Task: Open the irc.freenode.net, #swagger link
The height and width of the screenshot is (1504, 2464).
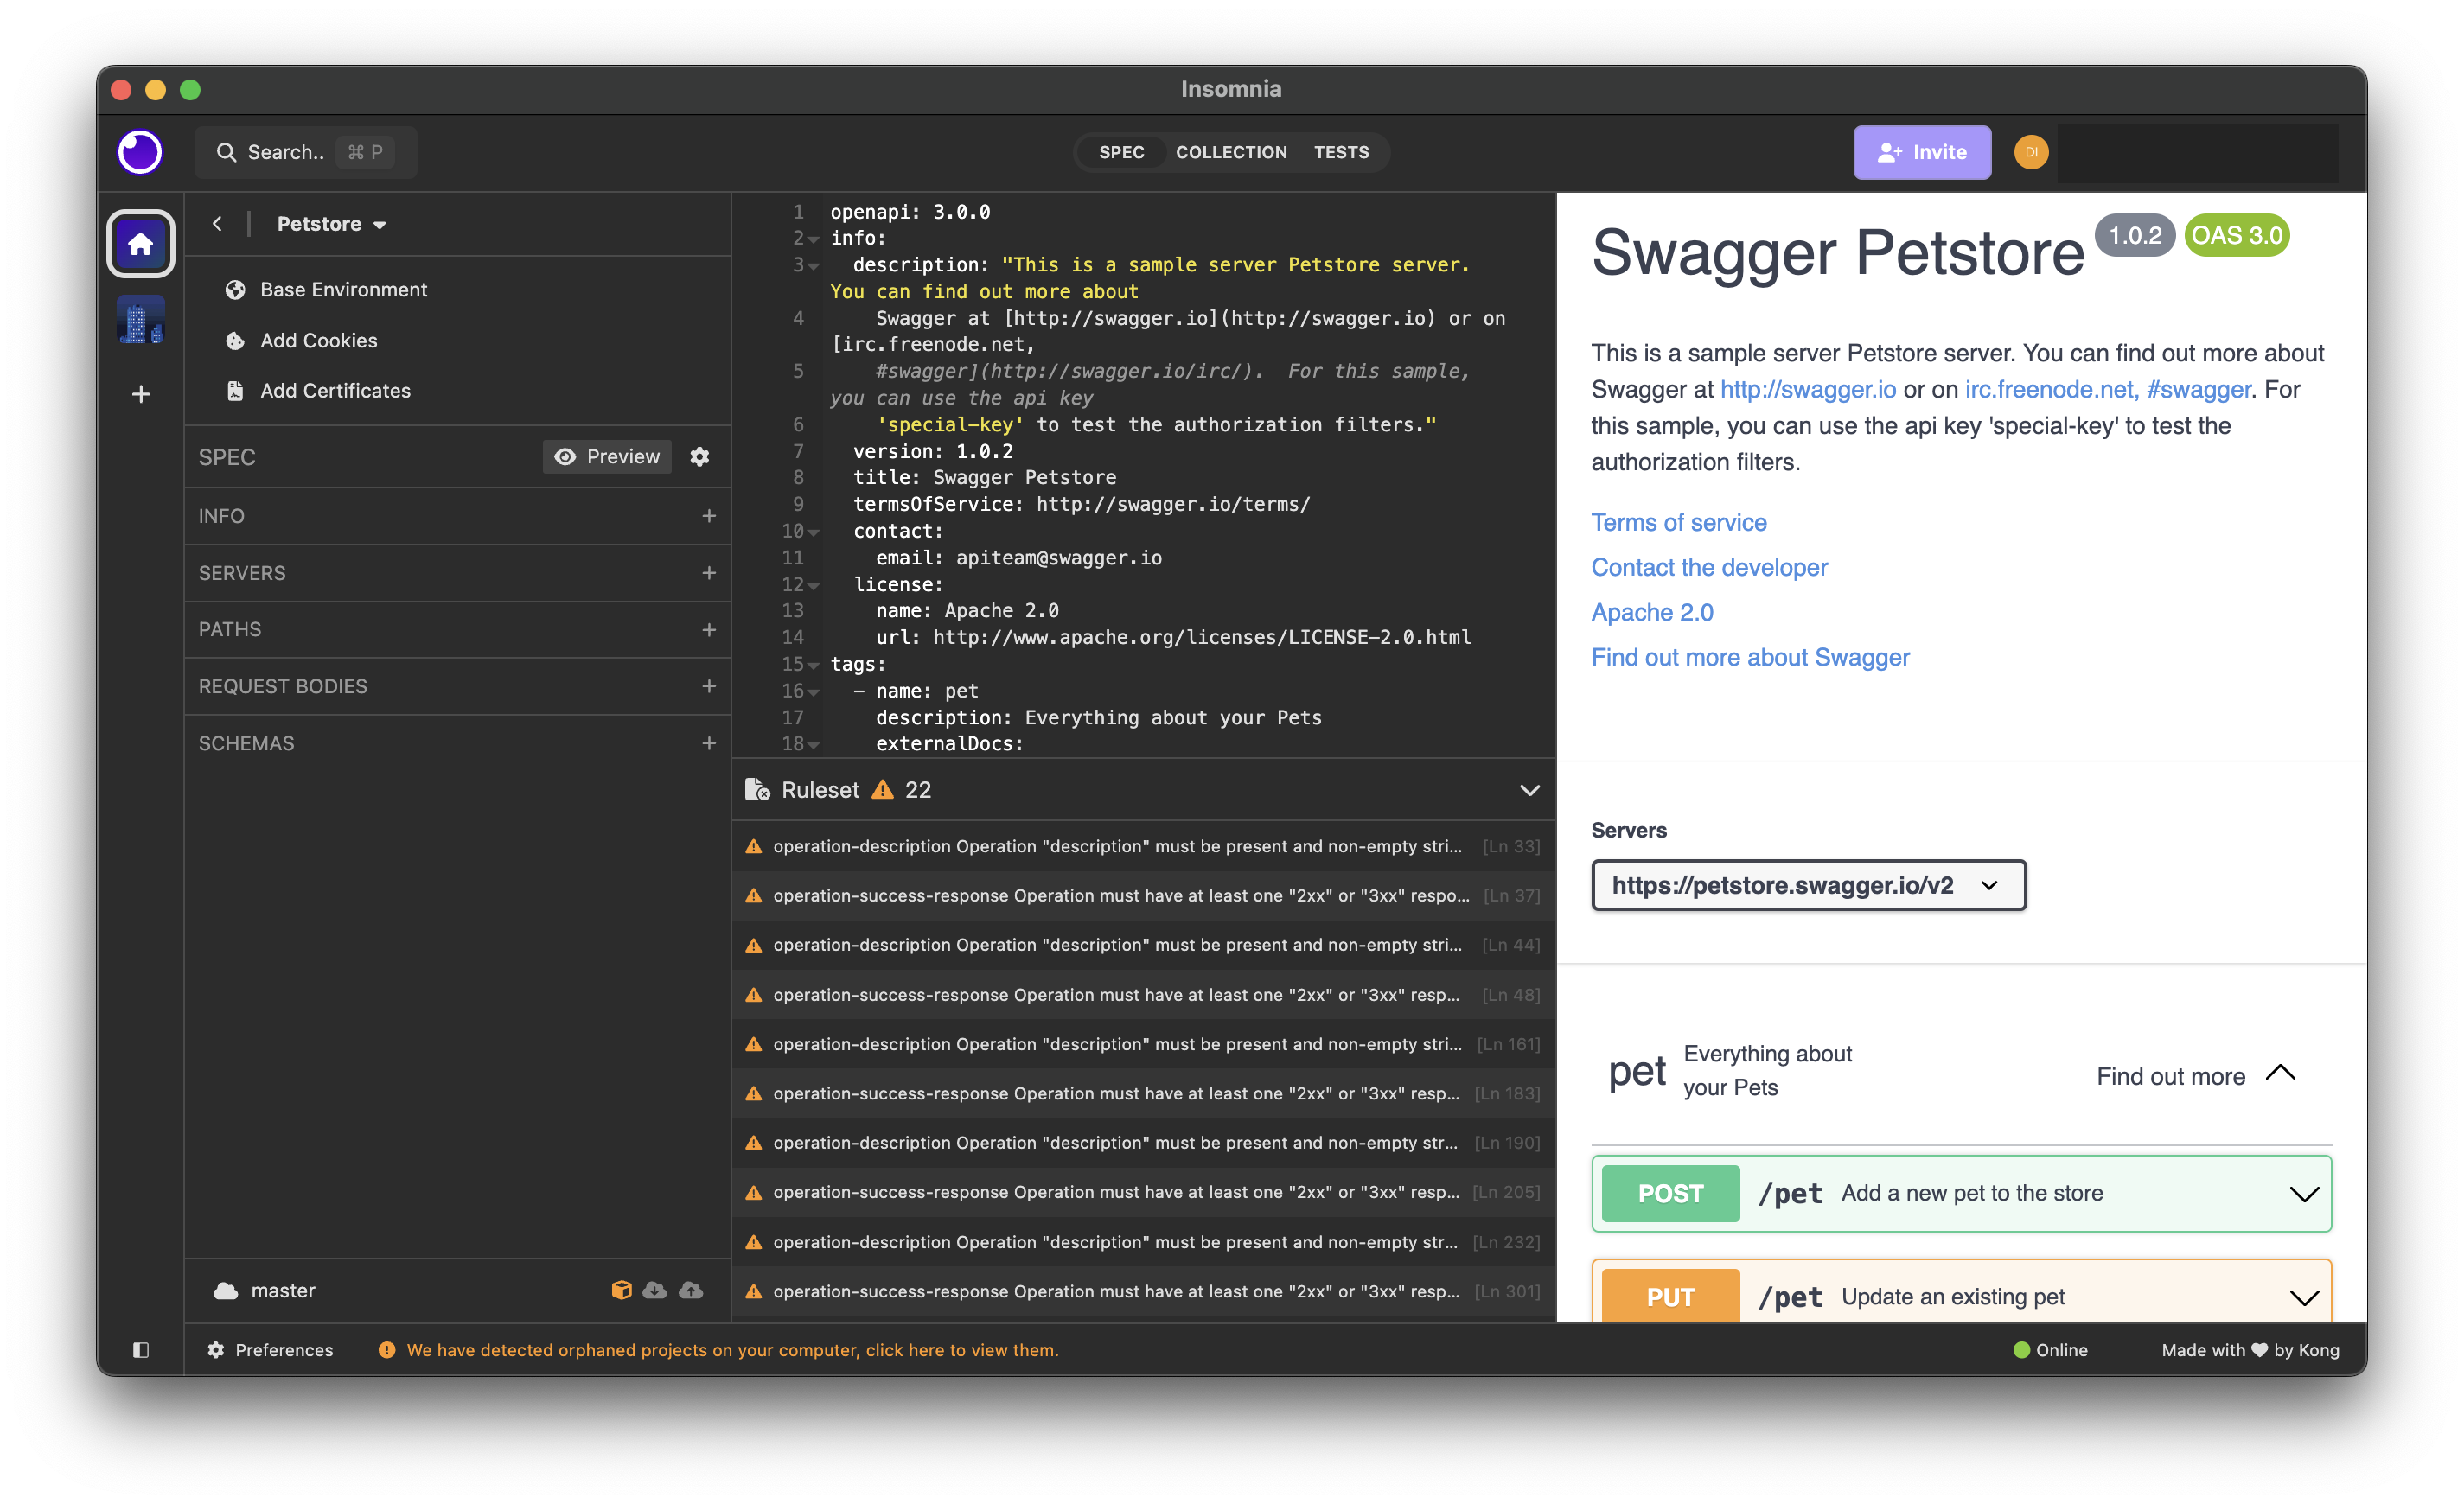Action: click(x=2107, y=389)
